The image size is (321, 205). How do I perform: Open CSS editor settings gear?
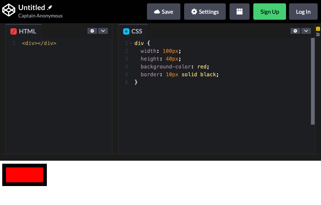click(x=295, y=31)
